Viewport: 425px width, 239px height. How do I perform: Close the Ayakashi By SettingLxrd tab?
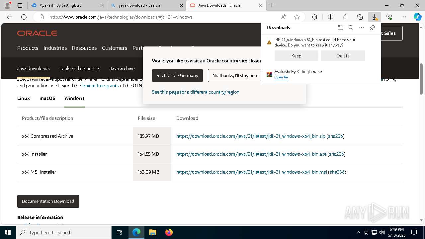(x=102, y=5)
